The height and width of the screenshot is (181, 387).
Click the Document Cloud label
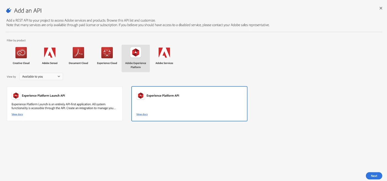click(79, 63)
